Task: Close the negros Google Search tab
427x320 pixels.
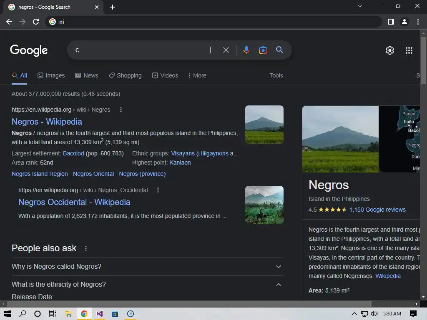Action: [x=96, y=7]
